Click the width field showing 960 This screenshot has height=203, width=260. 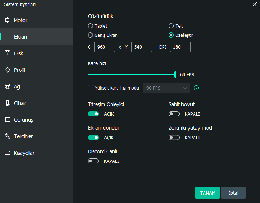[105, 47]
